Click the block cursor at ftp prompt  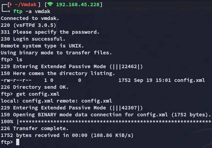click(x=18, y=142)
